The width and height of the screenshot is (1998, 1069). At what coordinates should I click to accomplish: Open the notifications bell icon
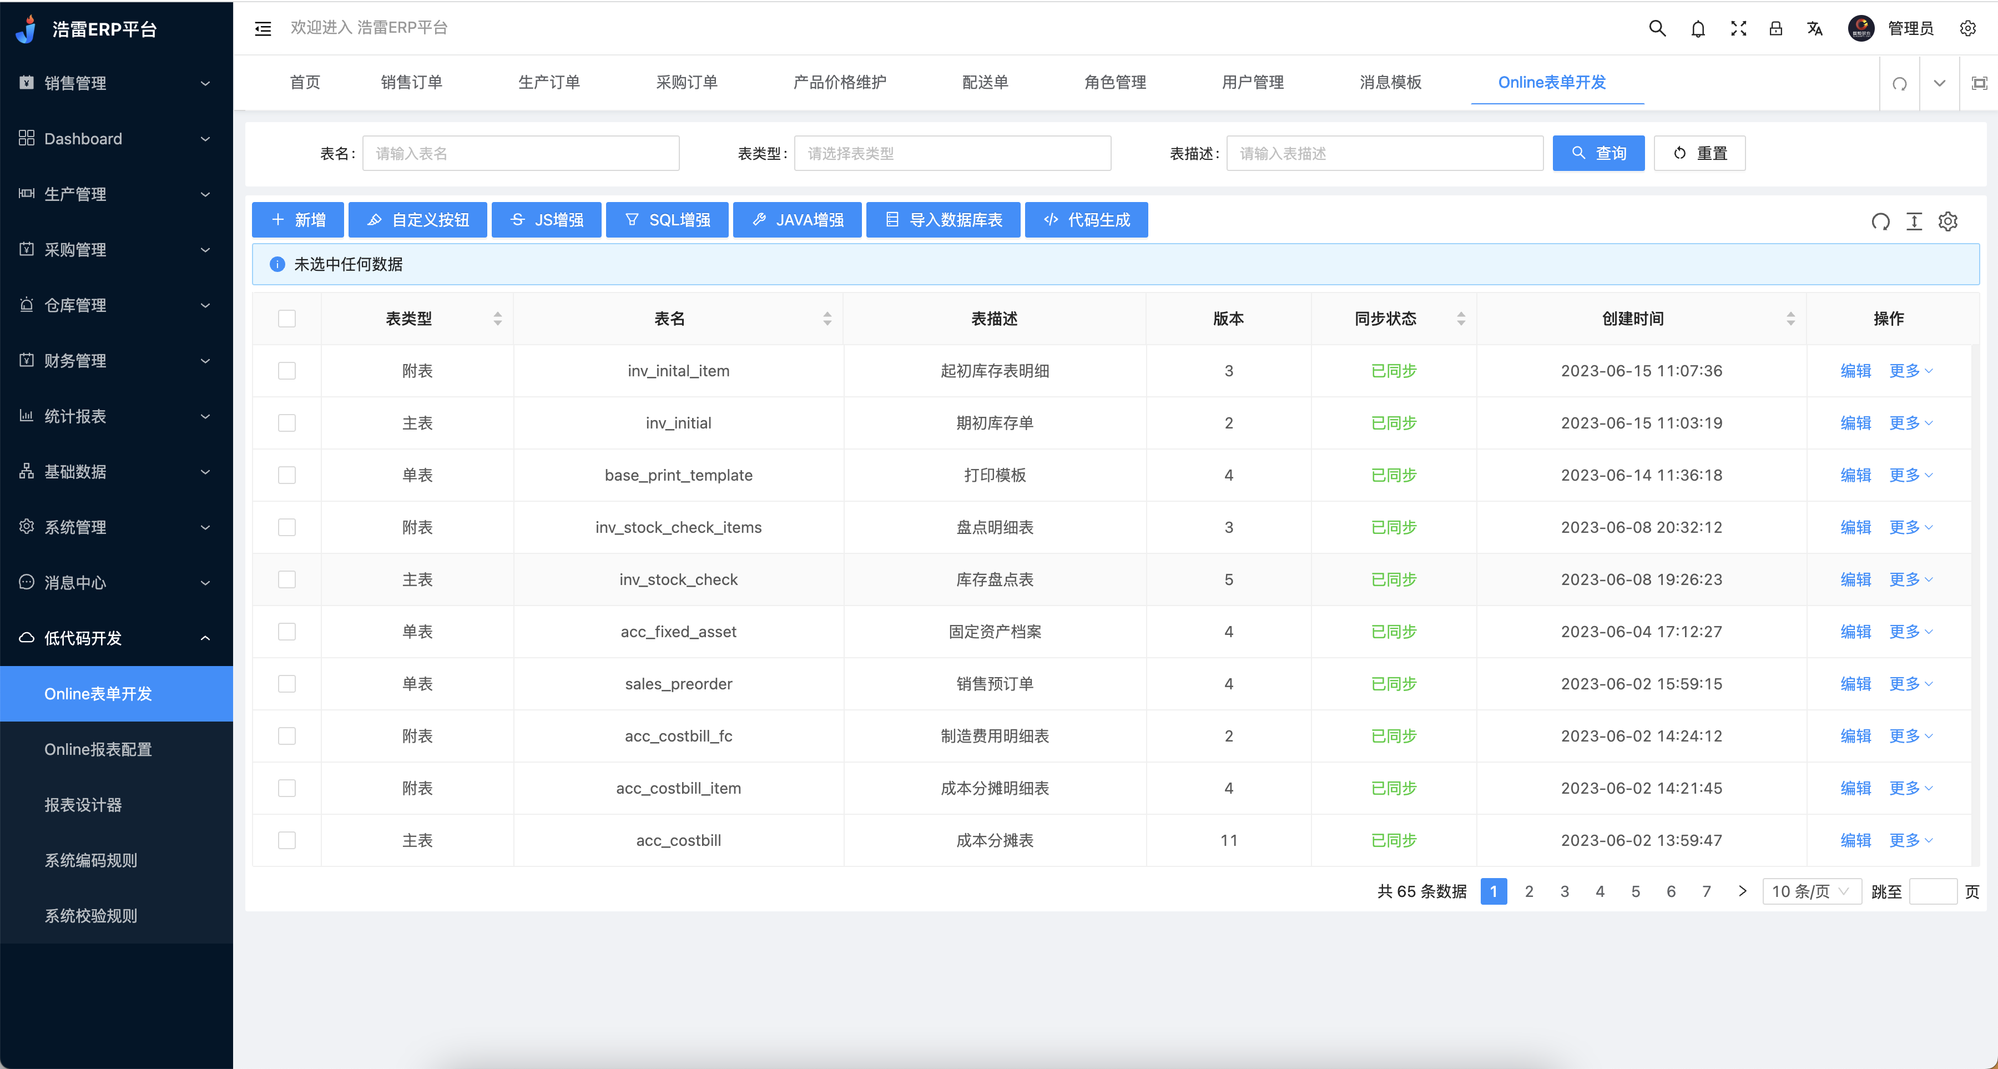(1698, 29)
